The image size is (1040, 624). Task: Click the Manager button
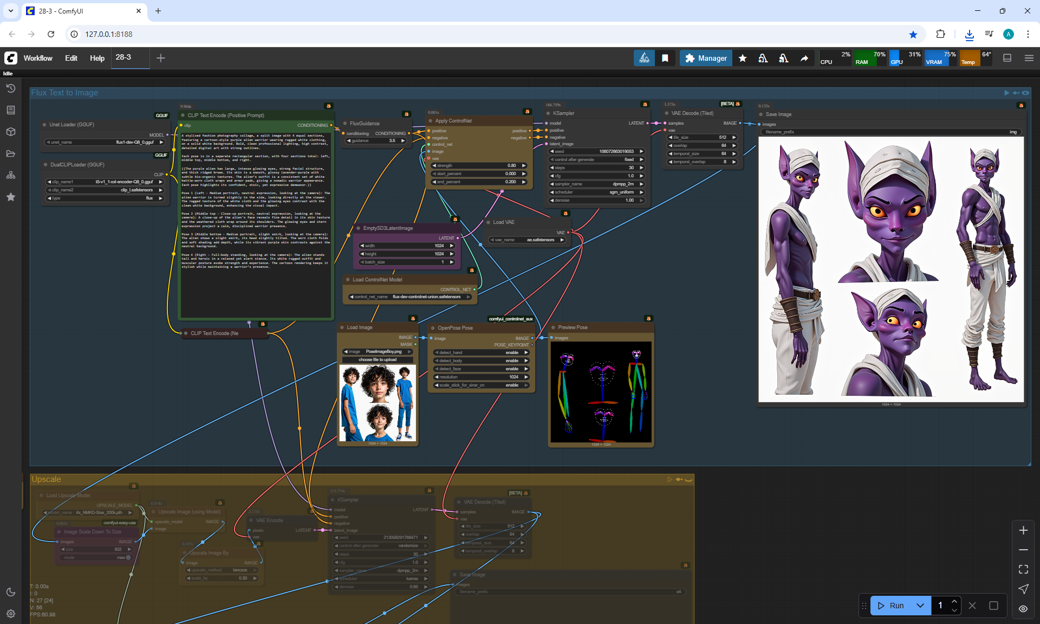click(706, 58)
